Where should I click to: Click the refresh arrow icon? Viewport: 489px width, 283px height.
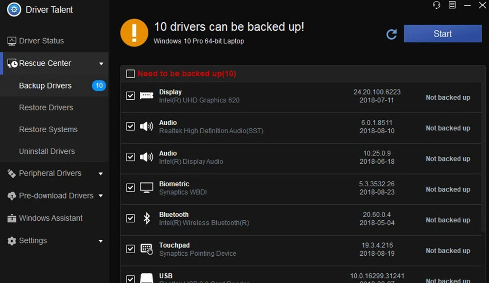392,34
